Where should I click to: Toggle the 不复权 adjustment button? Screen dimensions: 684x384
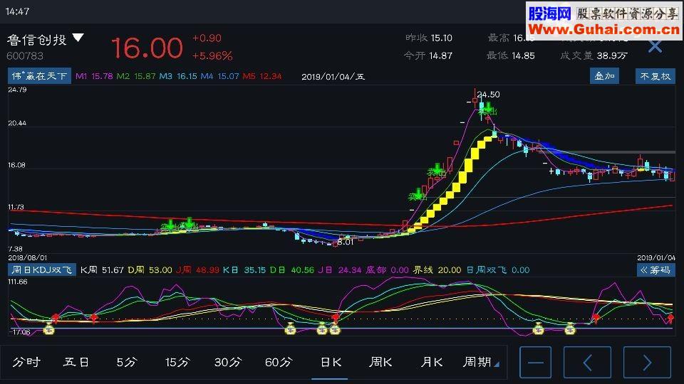655,76
